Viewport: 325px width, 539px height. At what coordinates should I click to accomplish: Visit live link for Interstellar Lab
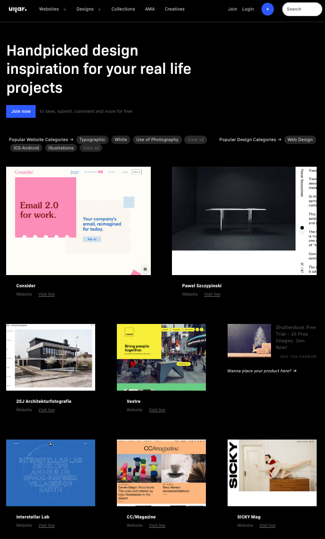pos(47,525)
